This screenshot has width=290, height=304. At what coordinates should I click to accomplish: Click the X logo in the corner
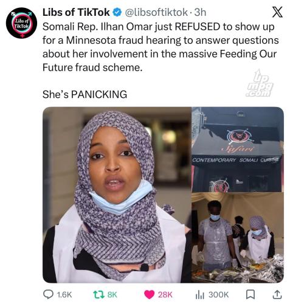[x=277, y=12]
